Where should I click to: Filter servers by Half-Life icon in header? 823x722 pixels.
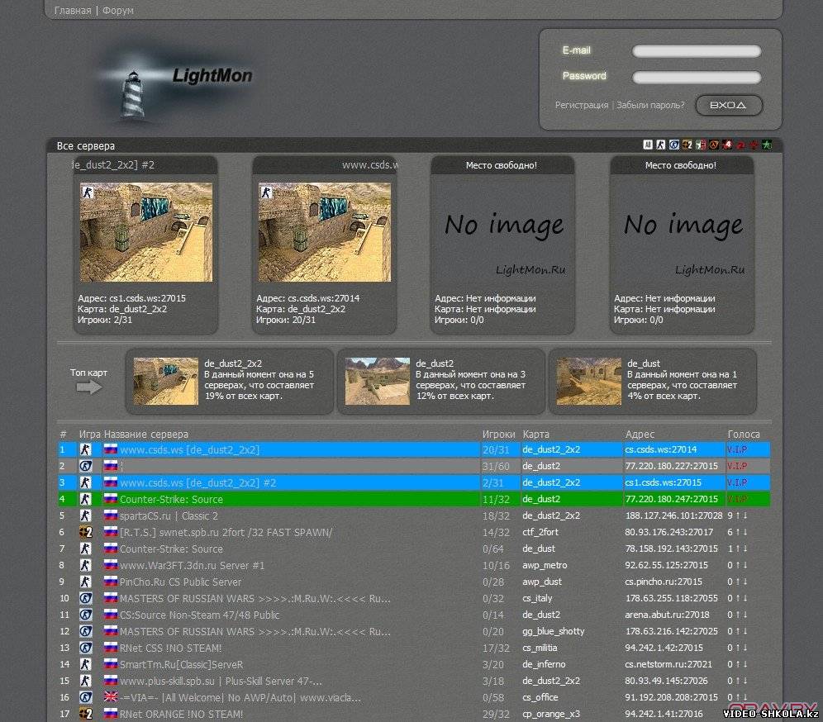pyautogui.click(x=714, y=145)
